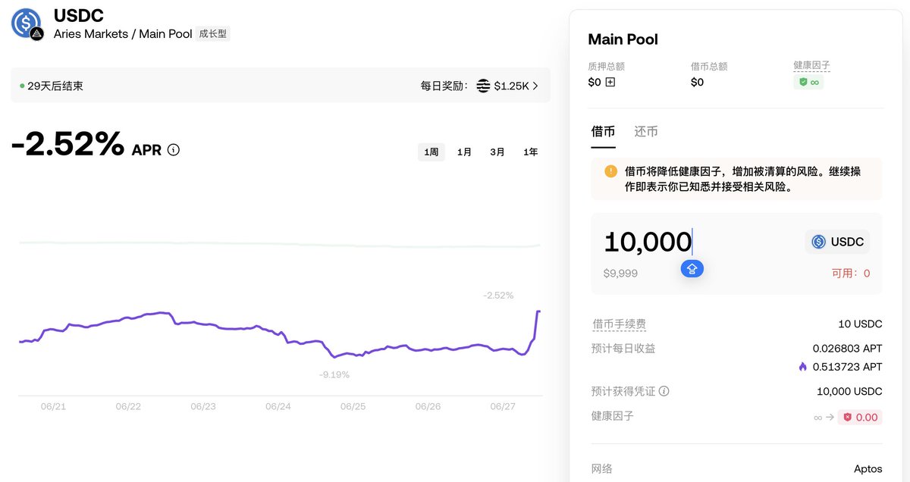The image size is (910, 482).
Task: Click the Aries Markets badge on token logo
Action: click(36, 34)
